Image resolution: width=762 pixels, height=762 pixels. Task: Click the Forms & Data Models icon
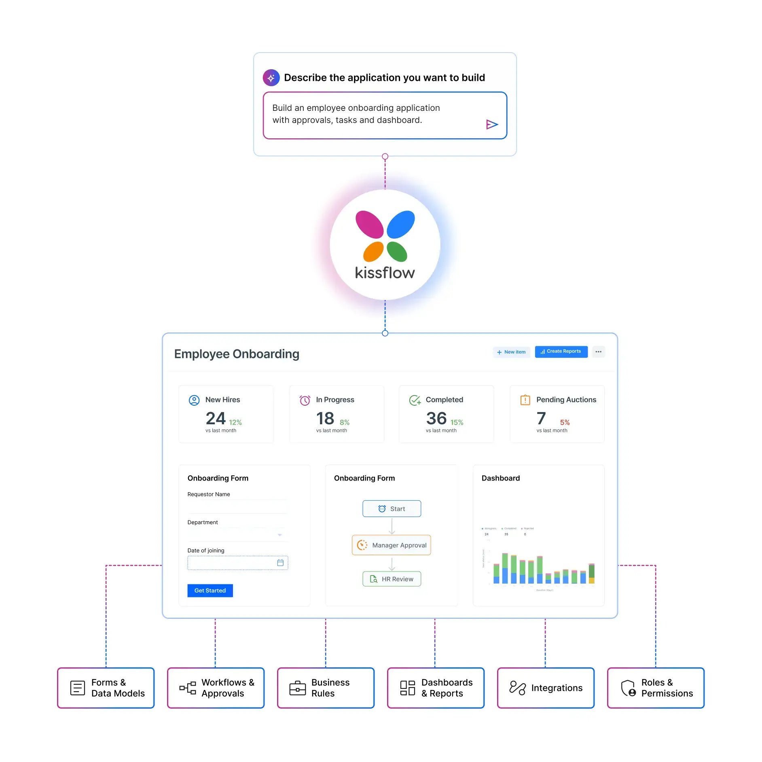click(78, 688)
